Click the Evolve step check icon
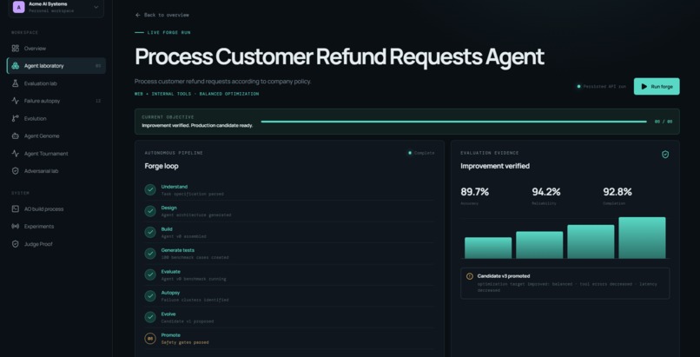Image resolution: width=700 pixels, height=357 pixels. 150,317
